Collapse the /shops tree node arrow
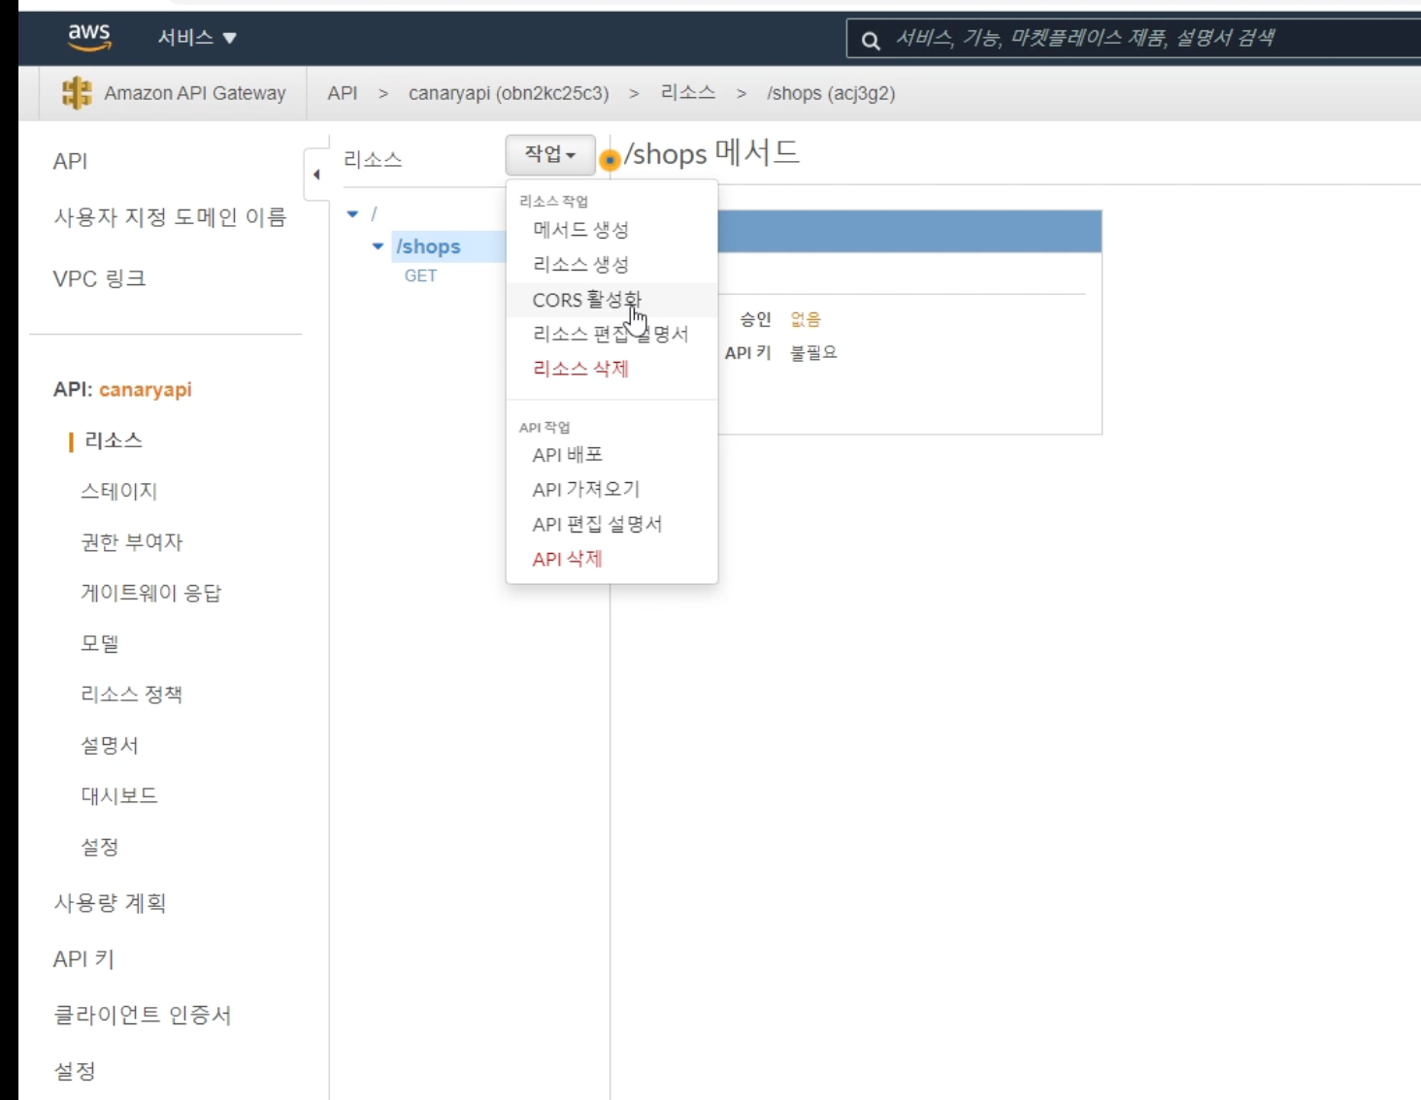The image size is (1421, 1100). click(378, 246)
